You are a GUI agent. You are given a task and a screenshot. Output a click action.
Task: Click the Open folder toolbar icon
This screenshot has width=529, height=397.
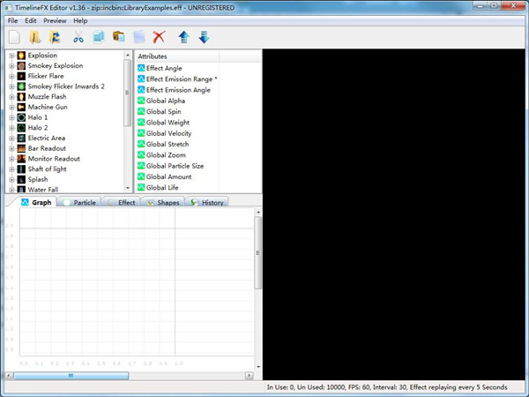[x=34, y=37]
